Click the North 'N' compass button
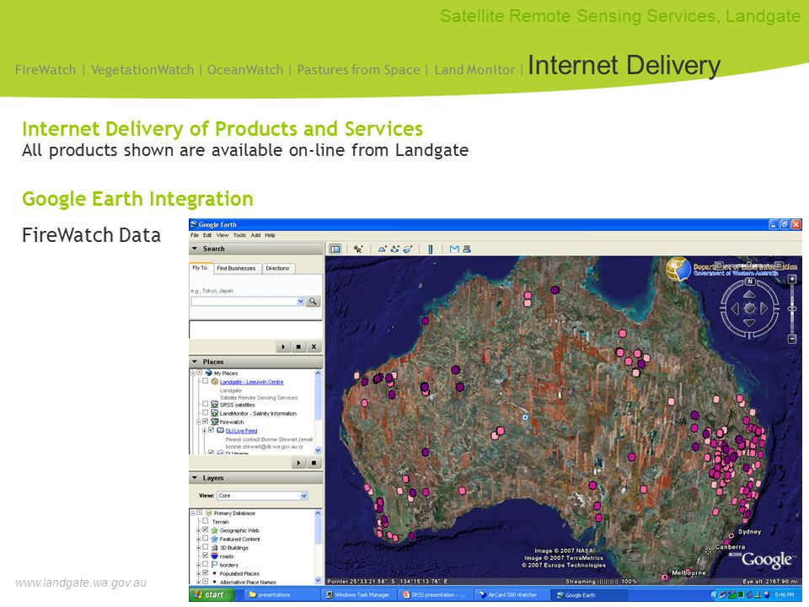The width and height of the screenshot is (809, 607). pyautogui.click(x=750, y=282)
